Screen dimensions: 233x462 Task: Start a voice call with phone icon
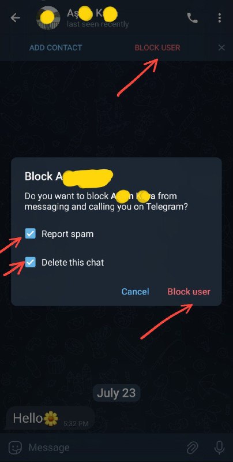coord(192,18)
